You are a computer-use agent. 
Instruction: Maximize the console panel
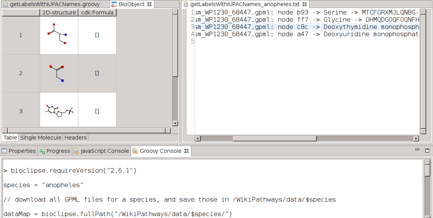click(427, 151)
